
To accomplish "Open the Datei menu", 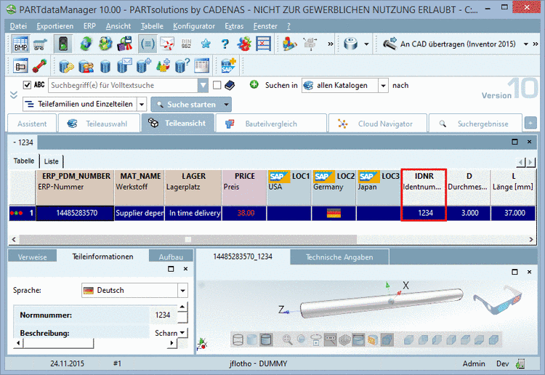I will pos(18,26).
